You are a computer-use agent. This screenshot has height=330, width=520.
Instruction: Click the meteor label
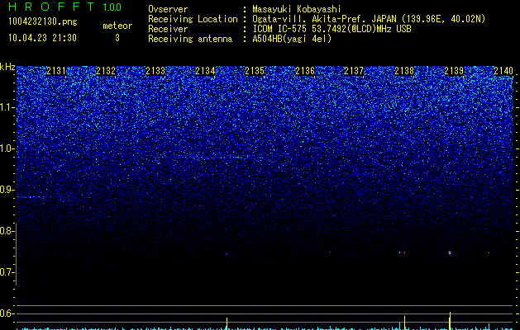[x=117, y=26]
